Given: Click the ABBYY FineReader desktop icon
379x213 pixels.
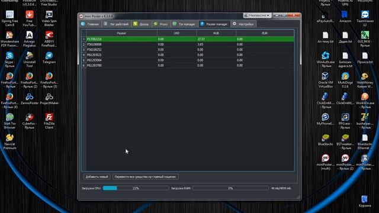Looking at the screenshot, I should tap(49, 39).
